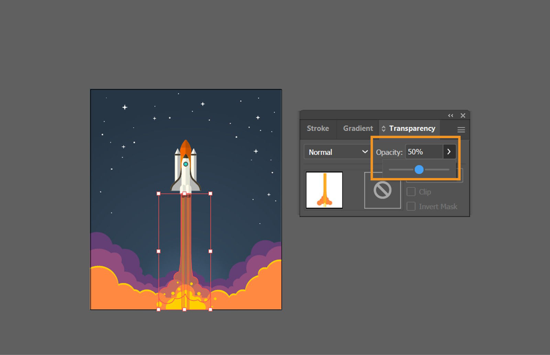
Task: Open the Gradient tab
Action: 357,129
